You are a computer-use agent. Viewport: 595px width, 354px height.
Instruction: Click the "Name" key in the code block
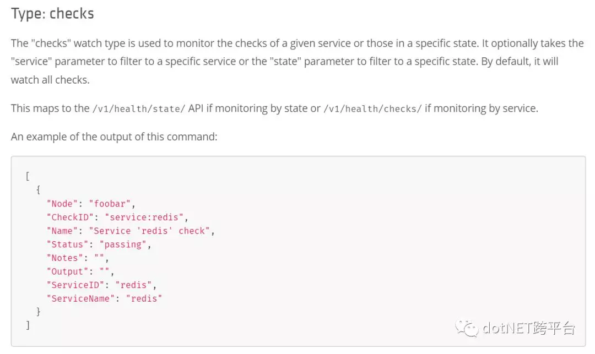pos(62,231)
